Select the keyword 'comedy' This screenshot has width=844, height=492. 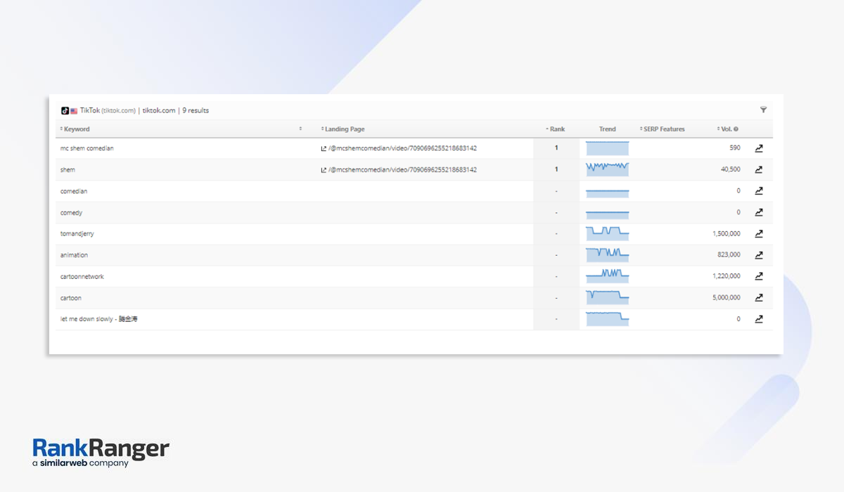(71, 212)
